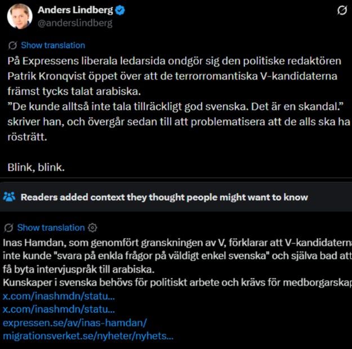This screenshot has height=349, width=352.
Task: Open the second x.com/inashmdn status link
Action: [59, 309]
